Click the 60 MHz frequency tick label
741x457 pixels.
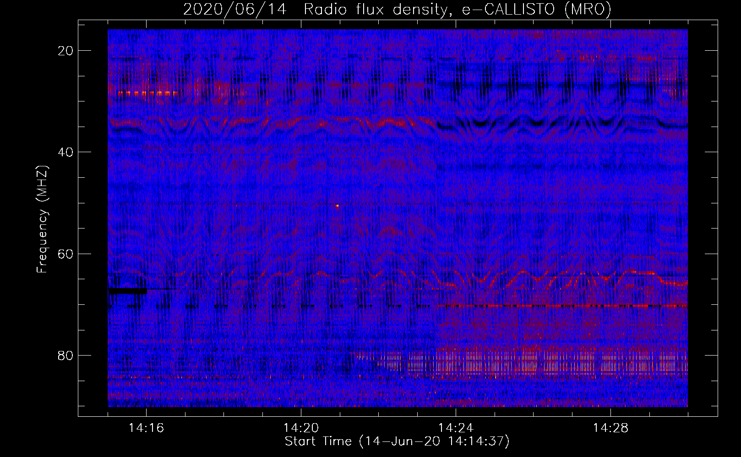66,254
